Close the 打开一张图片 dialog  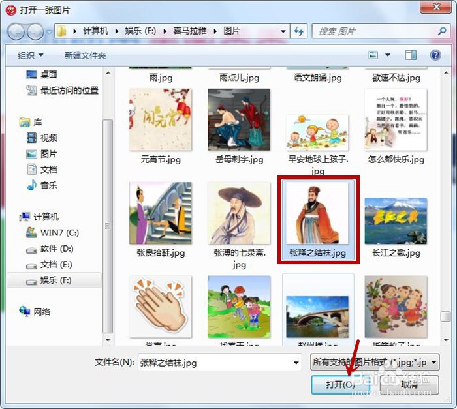(x=435, y=7)
